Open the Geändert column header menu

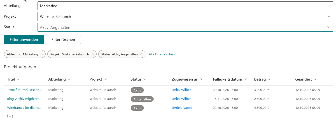306,79
